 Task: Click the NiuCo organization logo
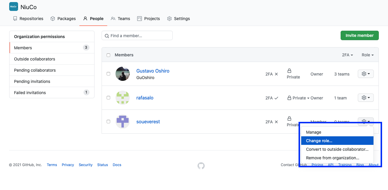tap(14, 6)
